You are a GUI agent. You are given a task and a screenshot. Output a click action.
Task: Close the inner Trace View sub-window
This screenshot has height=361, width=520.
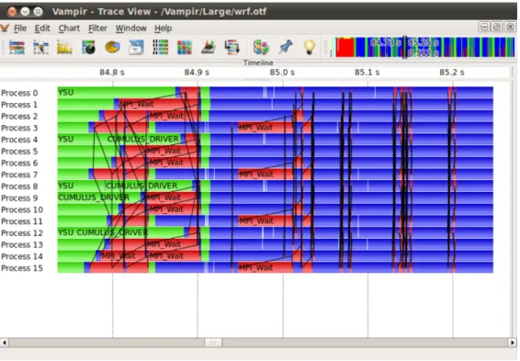[x=510, y=28]
